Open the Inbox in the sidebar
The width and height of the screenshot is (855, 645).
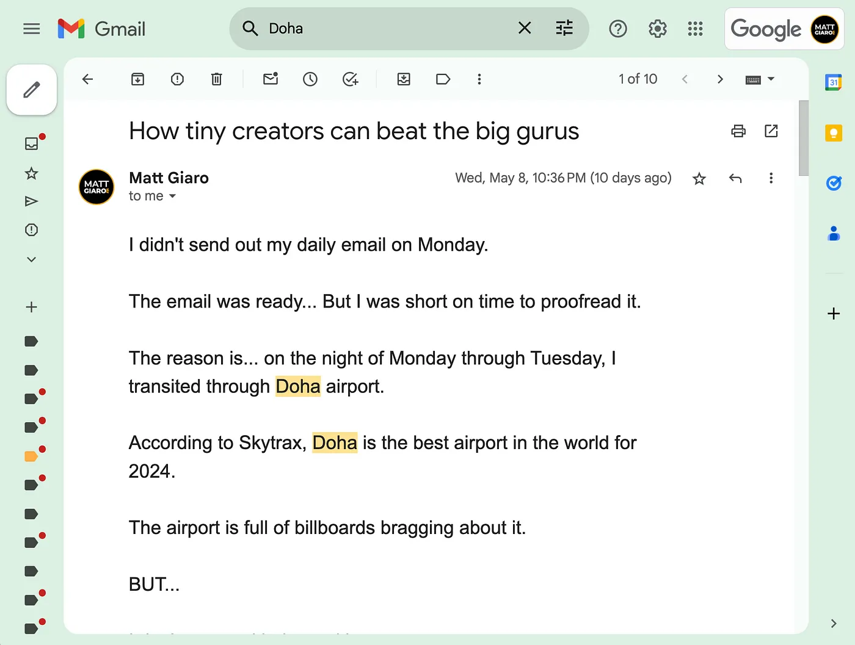point(32,143)
